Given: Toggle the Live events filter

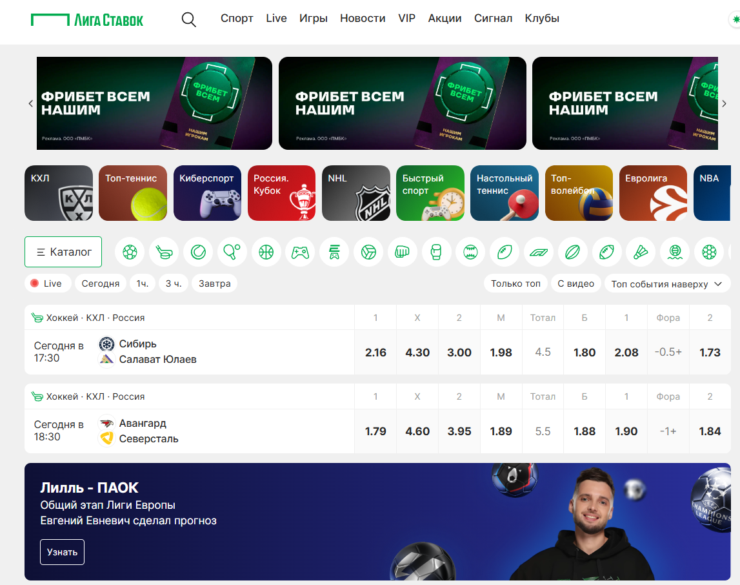Looking at the screenshot, I should coord(48,283).
